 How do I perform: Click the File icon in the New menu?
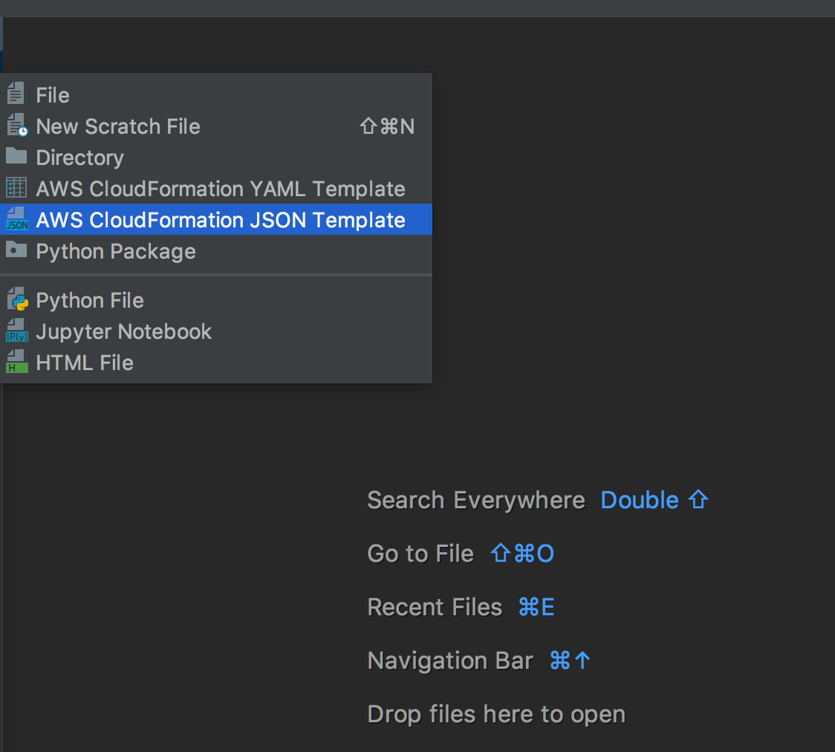(x=16, y=94)
